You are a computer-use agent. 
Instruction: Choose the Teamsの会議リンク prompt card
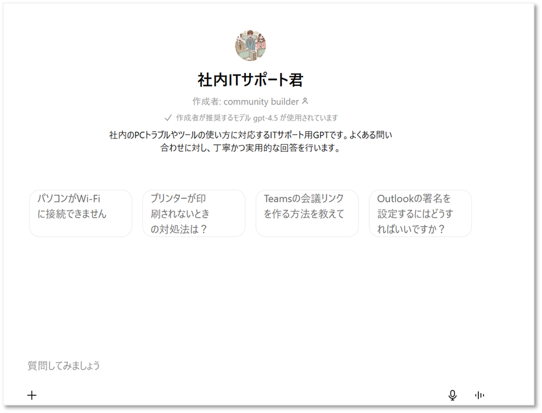[x=307, y=213]
